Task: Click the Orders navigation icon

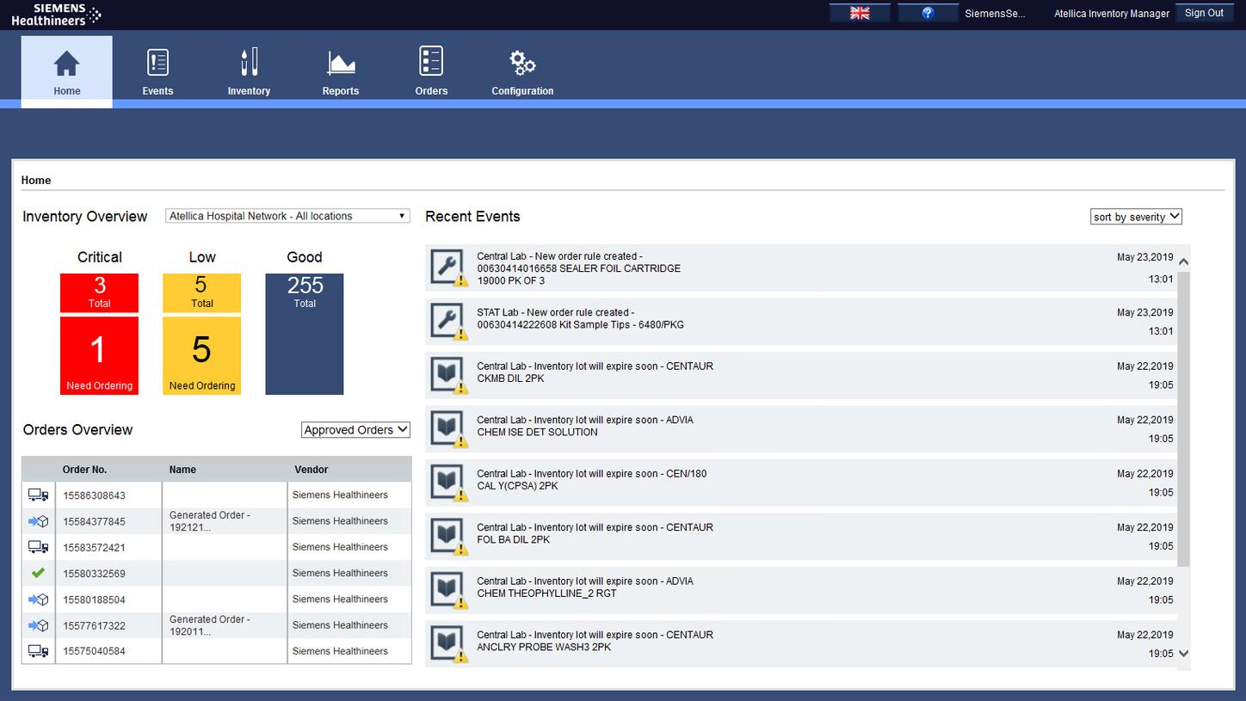Action: pos(430,62)
